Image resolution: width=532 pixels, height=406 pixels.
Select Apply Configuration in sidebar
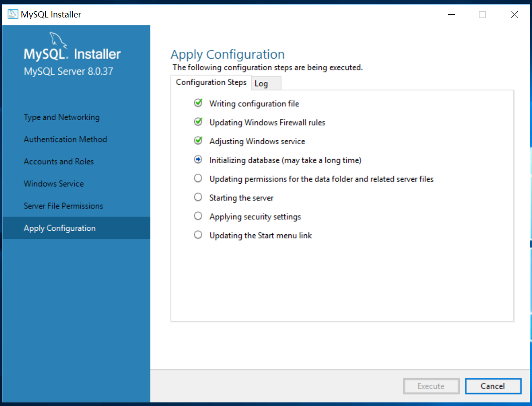click(x=76, y=228)
